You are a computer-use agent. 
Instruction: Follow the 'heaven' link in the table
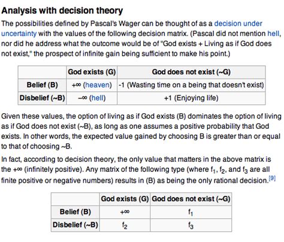click(x=98, y=85)
